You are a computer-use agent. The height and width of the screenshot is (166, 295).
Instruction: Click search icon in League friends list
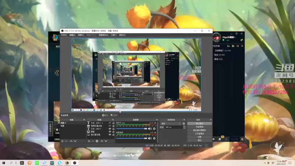pos(242,46)
